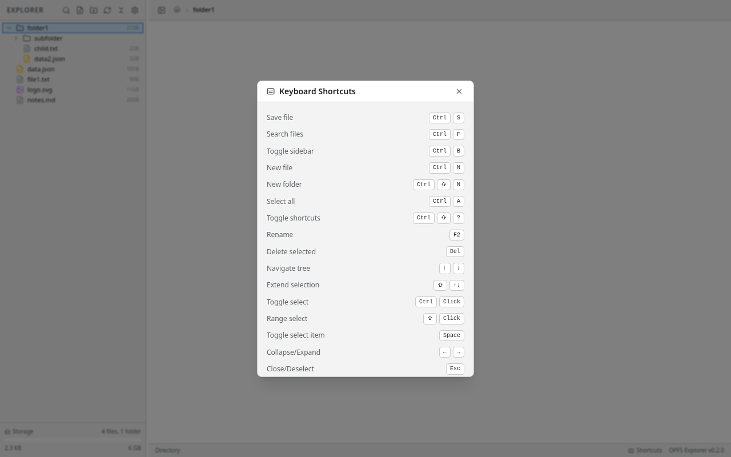Close the Keyboard Shortcuts dialog
Screen dimensions: 731x457
click(x=459, y=91)
